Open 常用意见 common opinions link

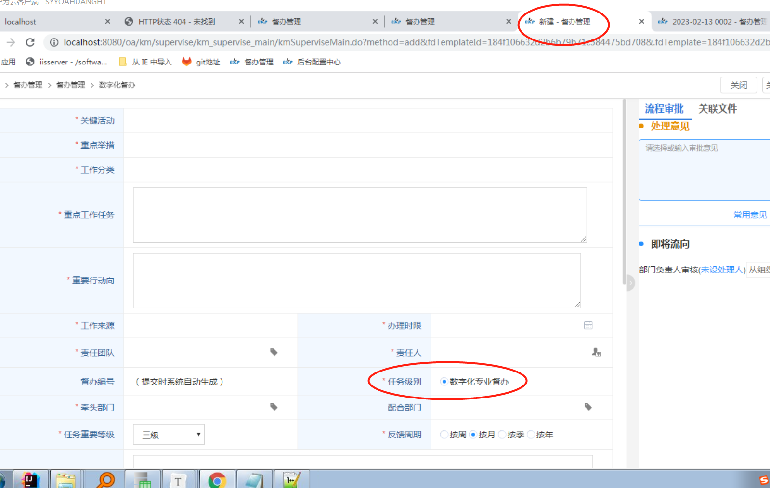tap(750, 215)
